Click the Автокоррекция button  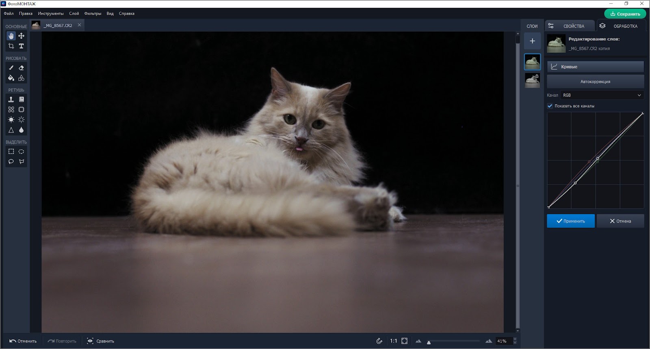[x=595, y=81]
